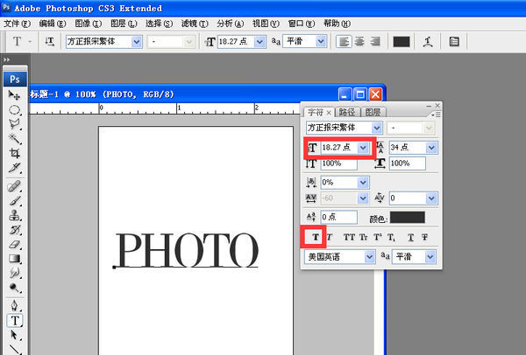Toggle Faux Bold in Character panel
Image resolution: width=526 pixels, height=355 pixels.
(316, 237)
